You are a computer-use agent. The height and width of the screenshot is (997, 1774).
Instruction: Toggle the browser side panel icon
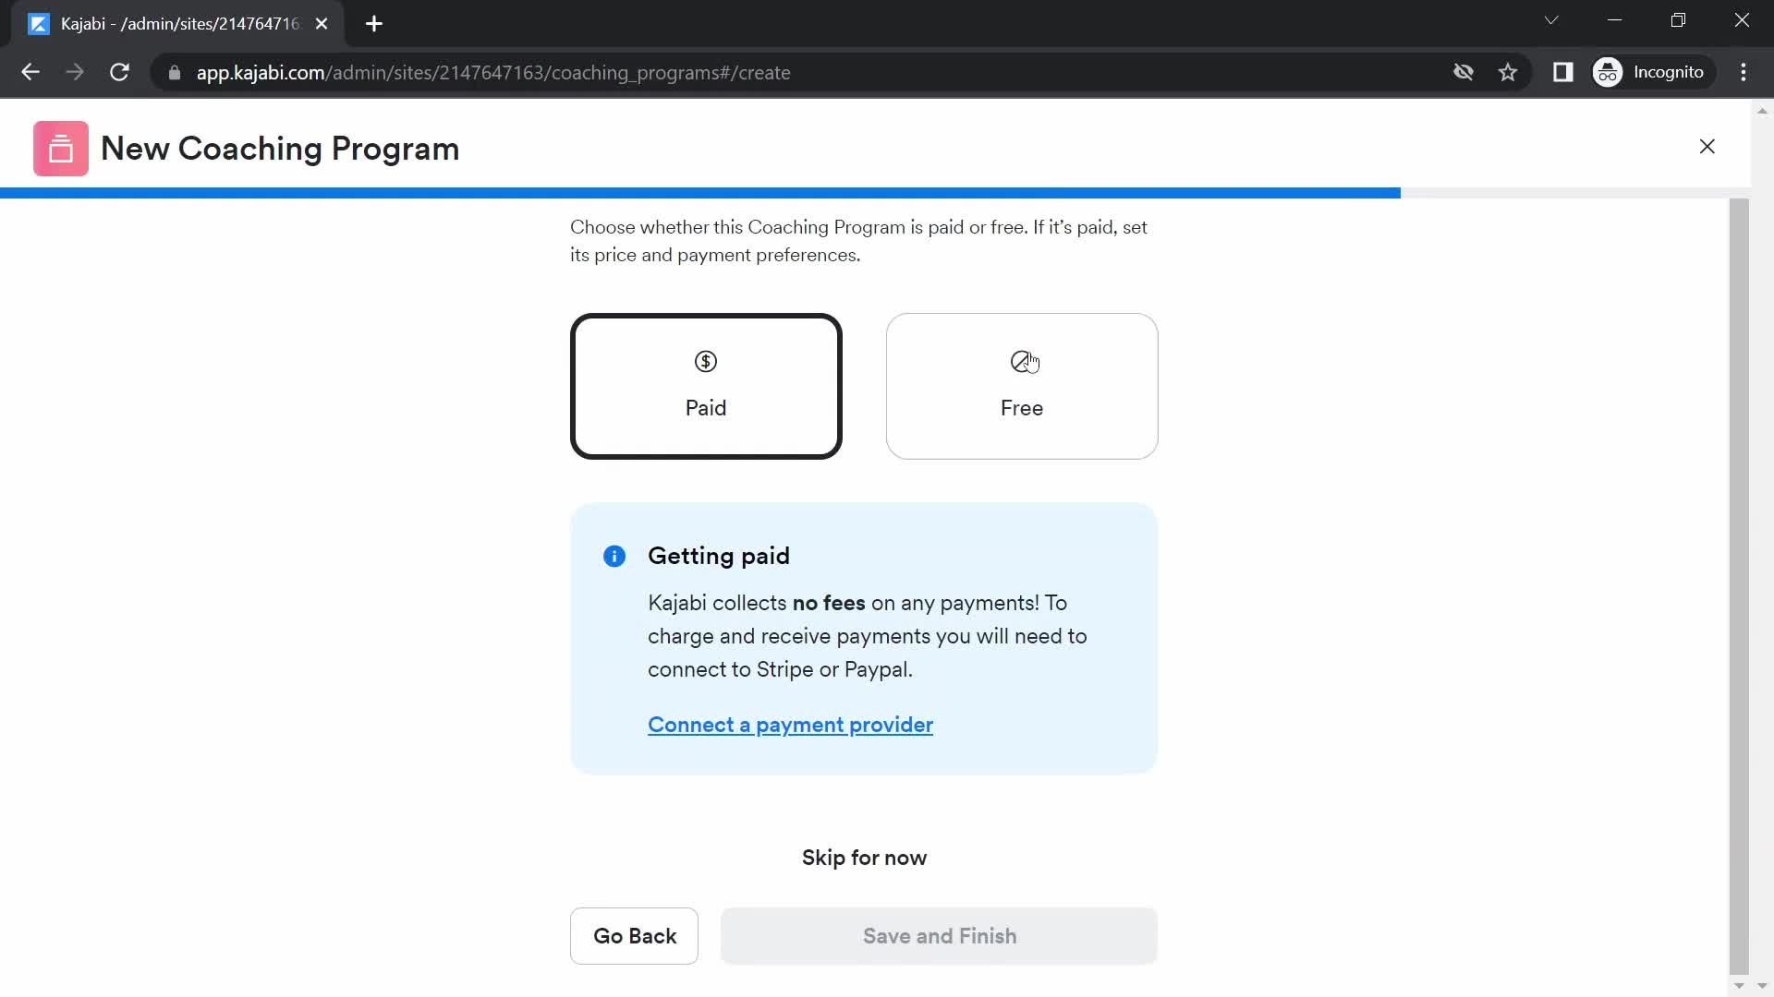(1563, 72)
